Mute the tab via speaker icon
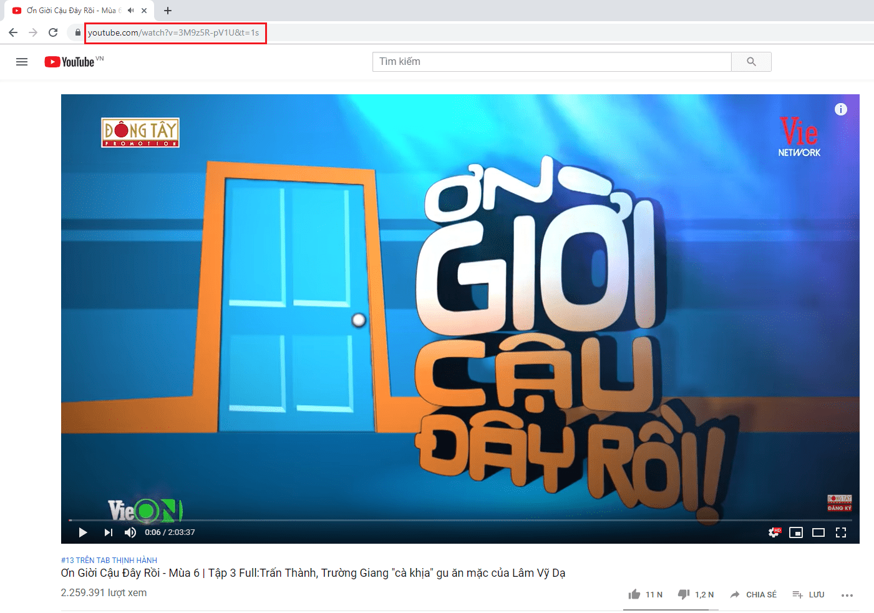Viewport: 874px width, 613px height. [x=130, y=11]
